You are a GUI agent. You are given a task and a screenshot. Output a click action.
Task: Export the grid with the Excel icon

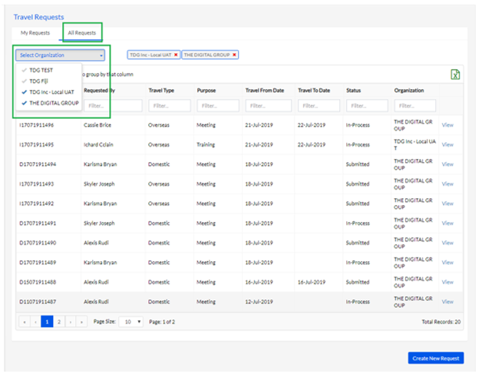(x=455, y=74)
